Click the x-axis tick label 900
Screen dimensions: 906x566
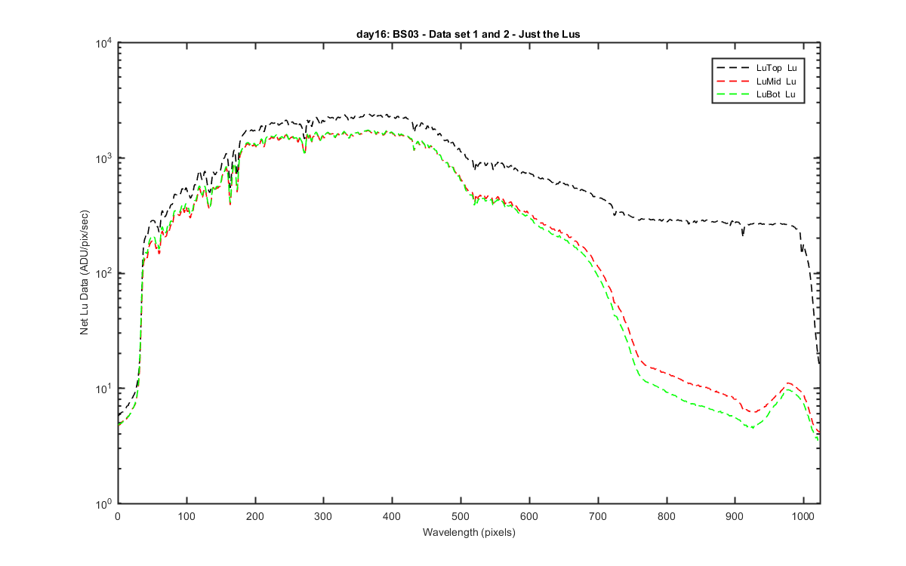coord(735,515)
